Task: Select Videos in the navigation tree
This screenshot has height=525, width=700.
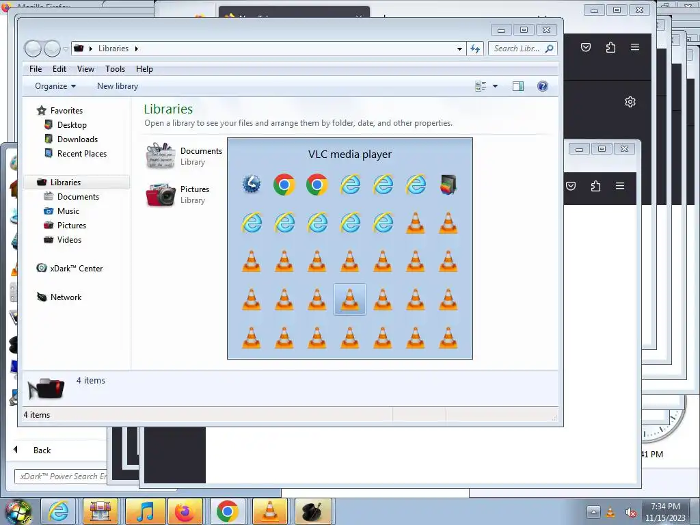Action: pyautogui.click(x=69, y=239)
